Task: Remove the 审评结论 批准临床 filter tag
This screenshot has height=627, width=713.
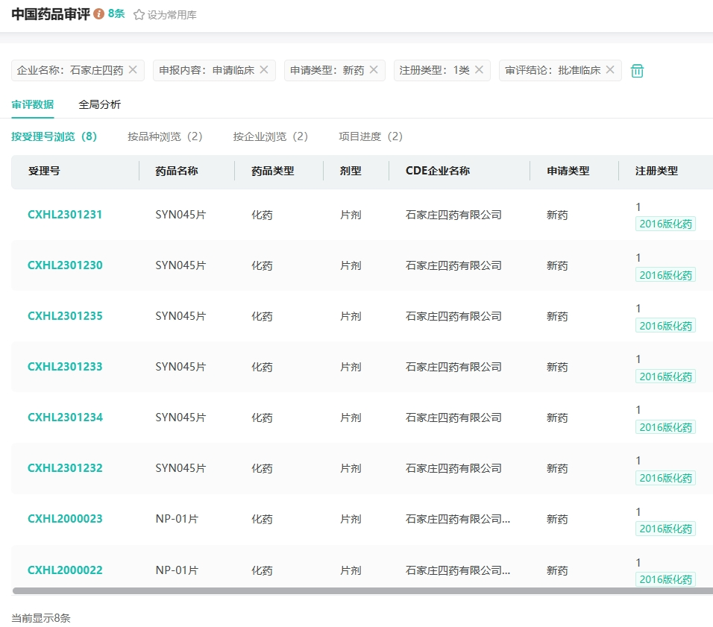Action: (610, 70)
